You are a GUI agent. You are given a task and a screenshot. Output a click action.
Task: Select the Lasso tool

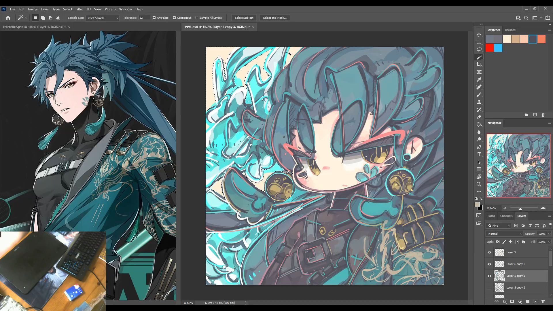479,50
